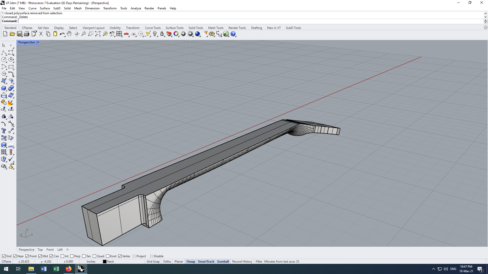Enable the Int osnap checkbox
Image resolution: width=488 pixels, height=274 pixels.
pyautogui.click(x=63, y=256)
